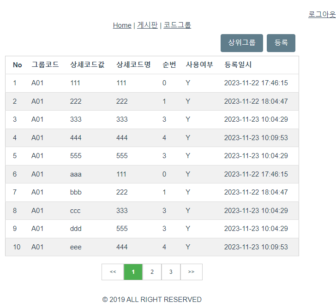The height and width of the screenshot is (307, 336).
Task: Select code value eee in row 10
Action: pos(76,247)
